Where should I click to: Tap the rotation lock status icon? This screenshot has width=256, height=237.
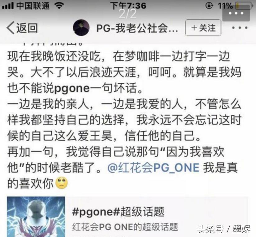[209, 6]
